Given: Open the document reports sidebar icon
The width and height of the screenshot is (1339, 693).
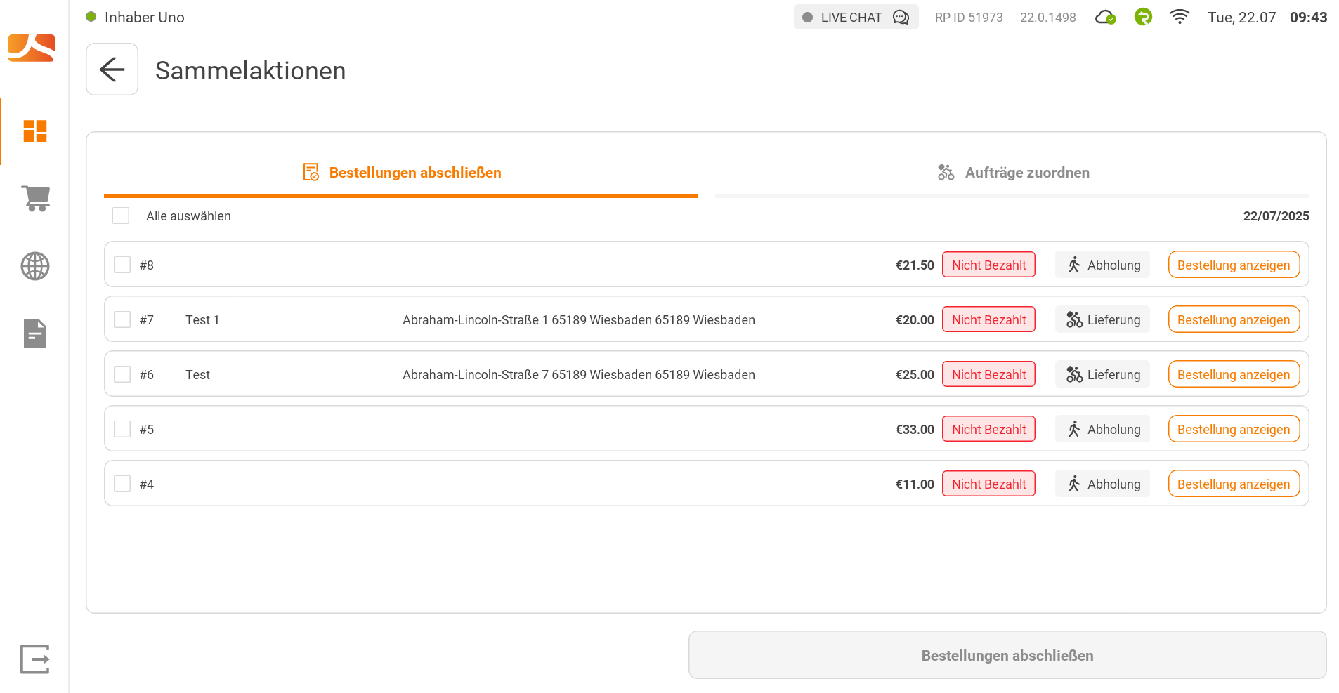Looking at the screenshot, I should [x=35, y=334].
